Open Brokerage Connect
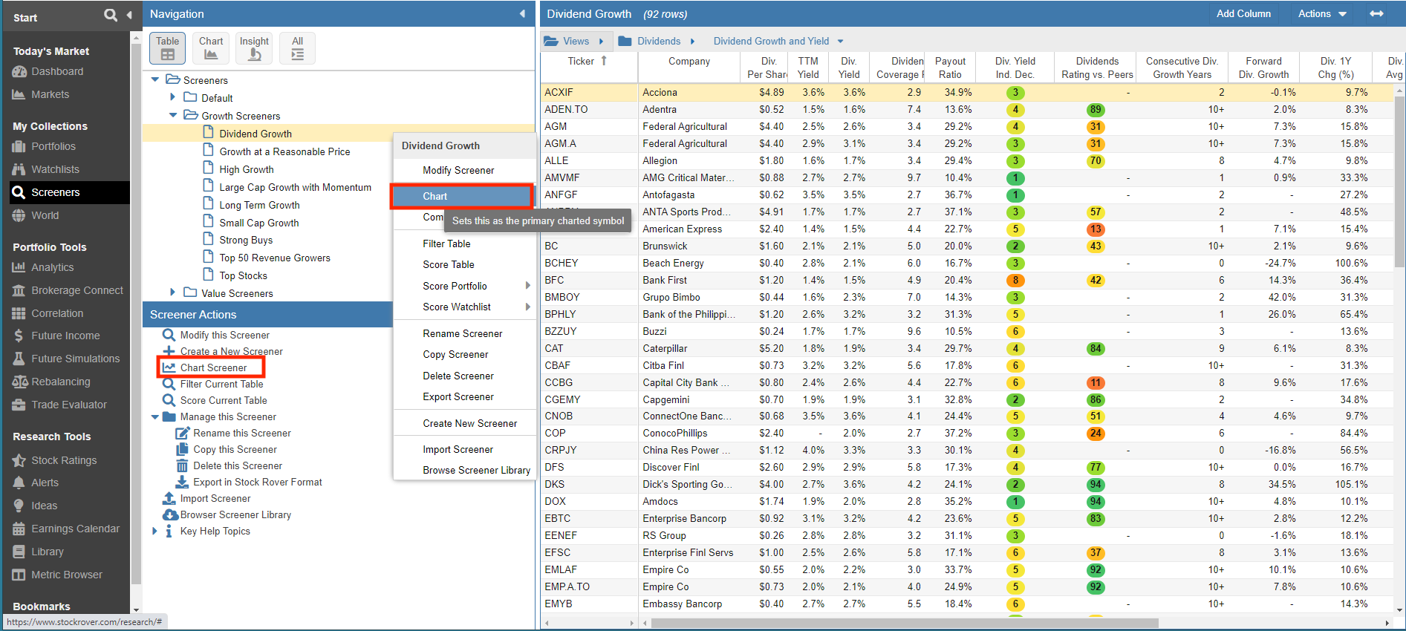 click(77, 290)
